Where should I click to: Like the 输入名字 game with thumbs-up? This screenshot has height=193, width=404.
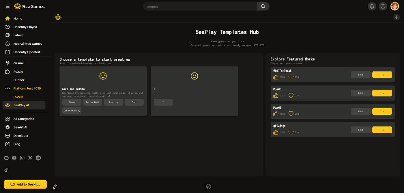(x=276, y=132)
